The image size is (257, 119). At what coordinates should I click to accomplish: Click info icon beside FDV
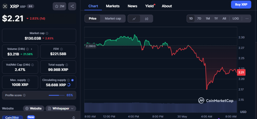pos(61,49)
